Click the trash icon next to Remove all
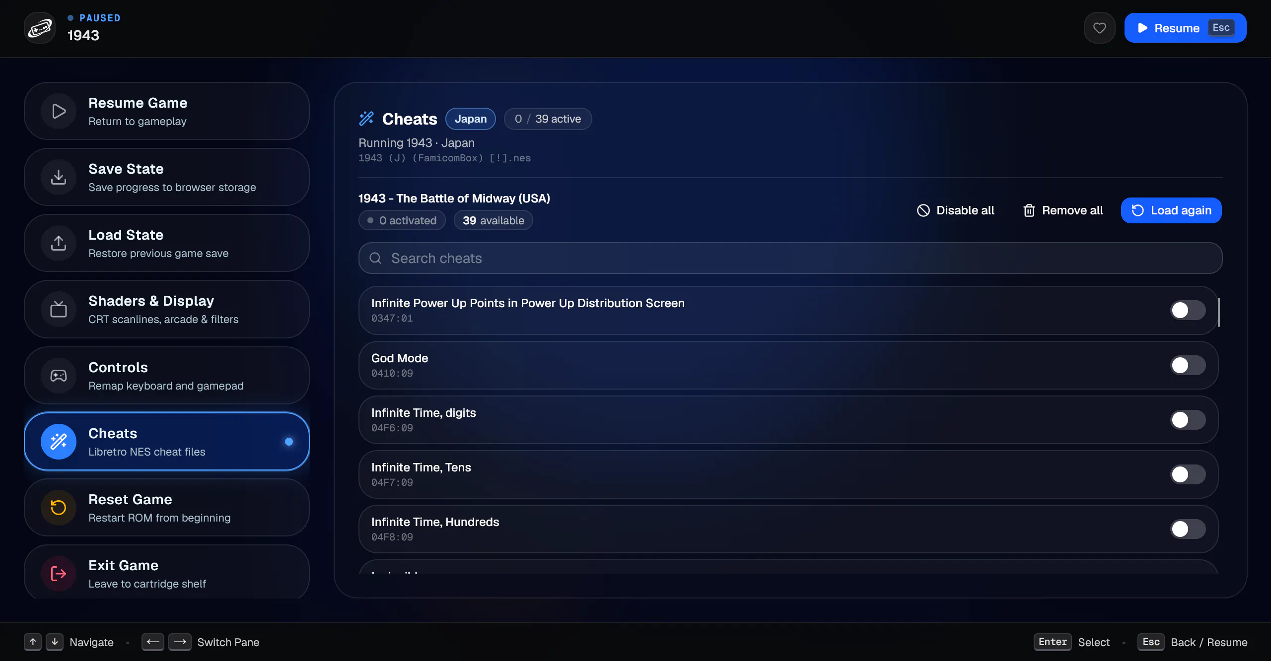Viewport: 1271px width, 661px height. point(1029,210)
